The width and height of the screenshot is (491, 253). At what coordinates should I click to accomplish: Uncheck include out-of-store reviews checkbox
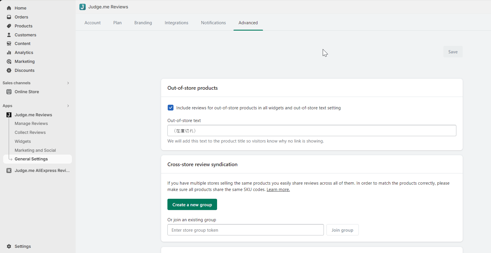[171, 108]
